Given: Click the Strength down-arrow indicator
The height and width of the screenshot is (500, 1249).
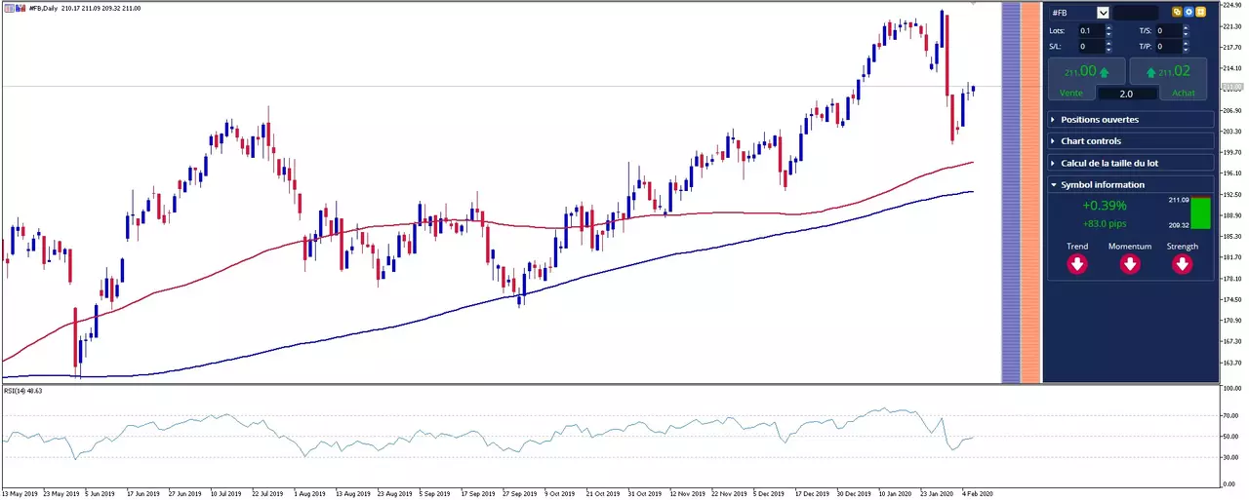Looking at the screenshot, I should point(1182,264).
